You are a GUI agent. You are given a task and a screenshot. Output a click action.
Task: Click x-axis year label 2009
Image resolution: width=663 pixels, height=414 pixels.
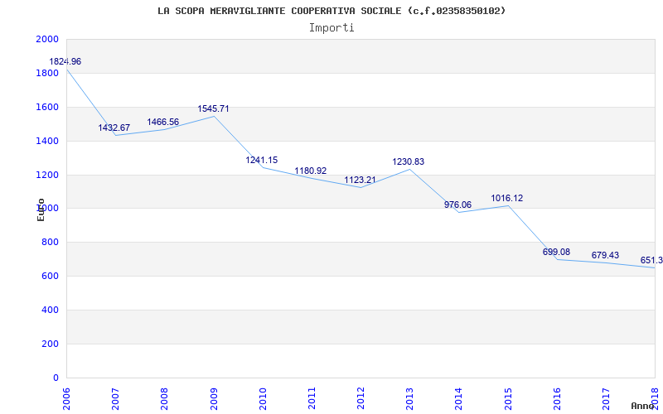click(214, 399)
